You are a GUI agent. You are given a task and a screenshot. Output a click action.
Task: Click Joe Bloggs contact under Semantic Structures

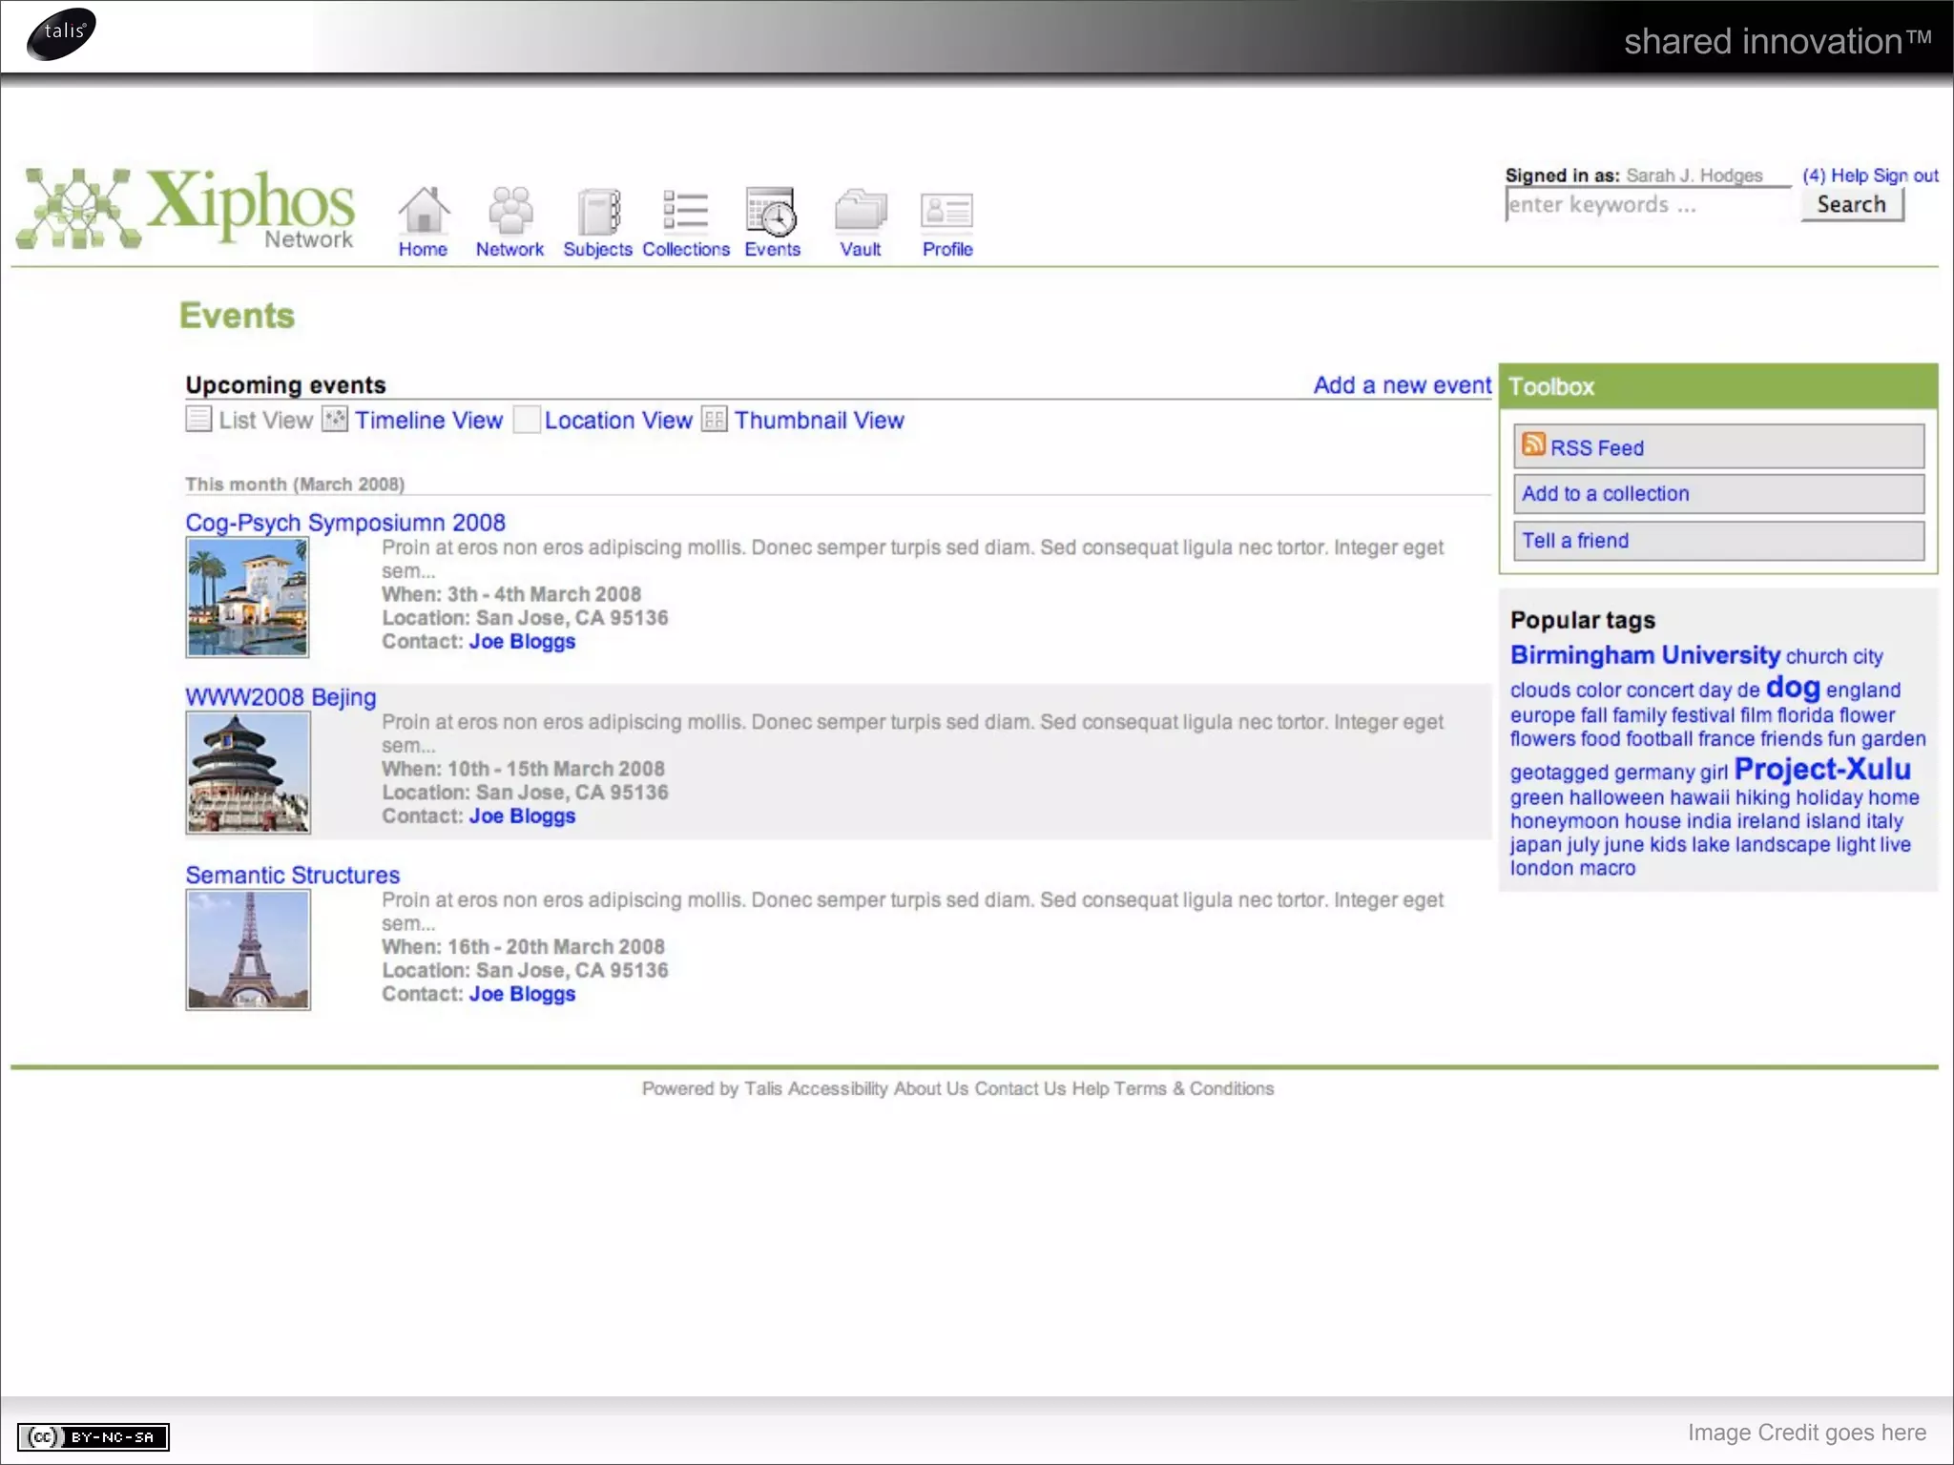522,994
